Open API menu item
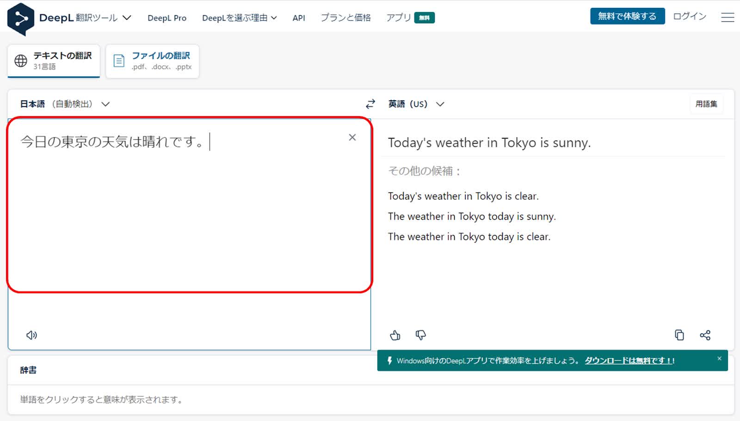Screen dimensions: 740x421 click(x=299, y=18)
